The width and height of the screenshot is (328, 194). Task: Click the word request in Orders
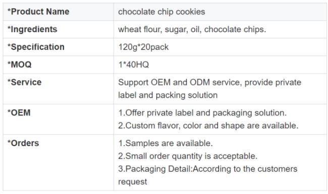pyautogui.click(x=133, y=182)
